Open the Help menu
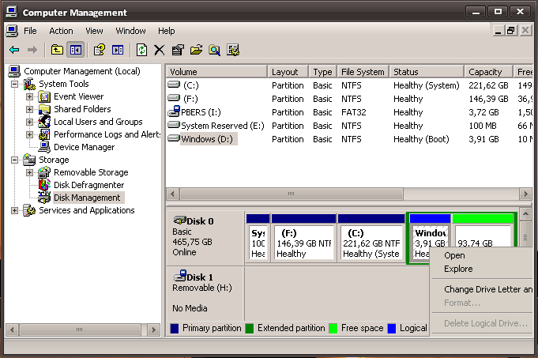This screenshot has height=358, width=538. pos(167,31)
